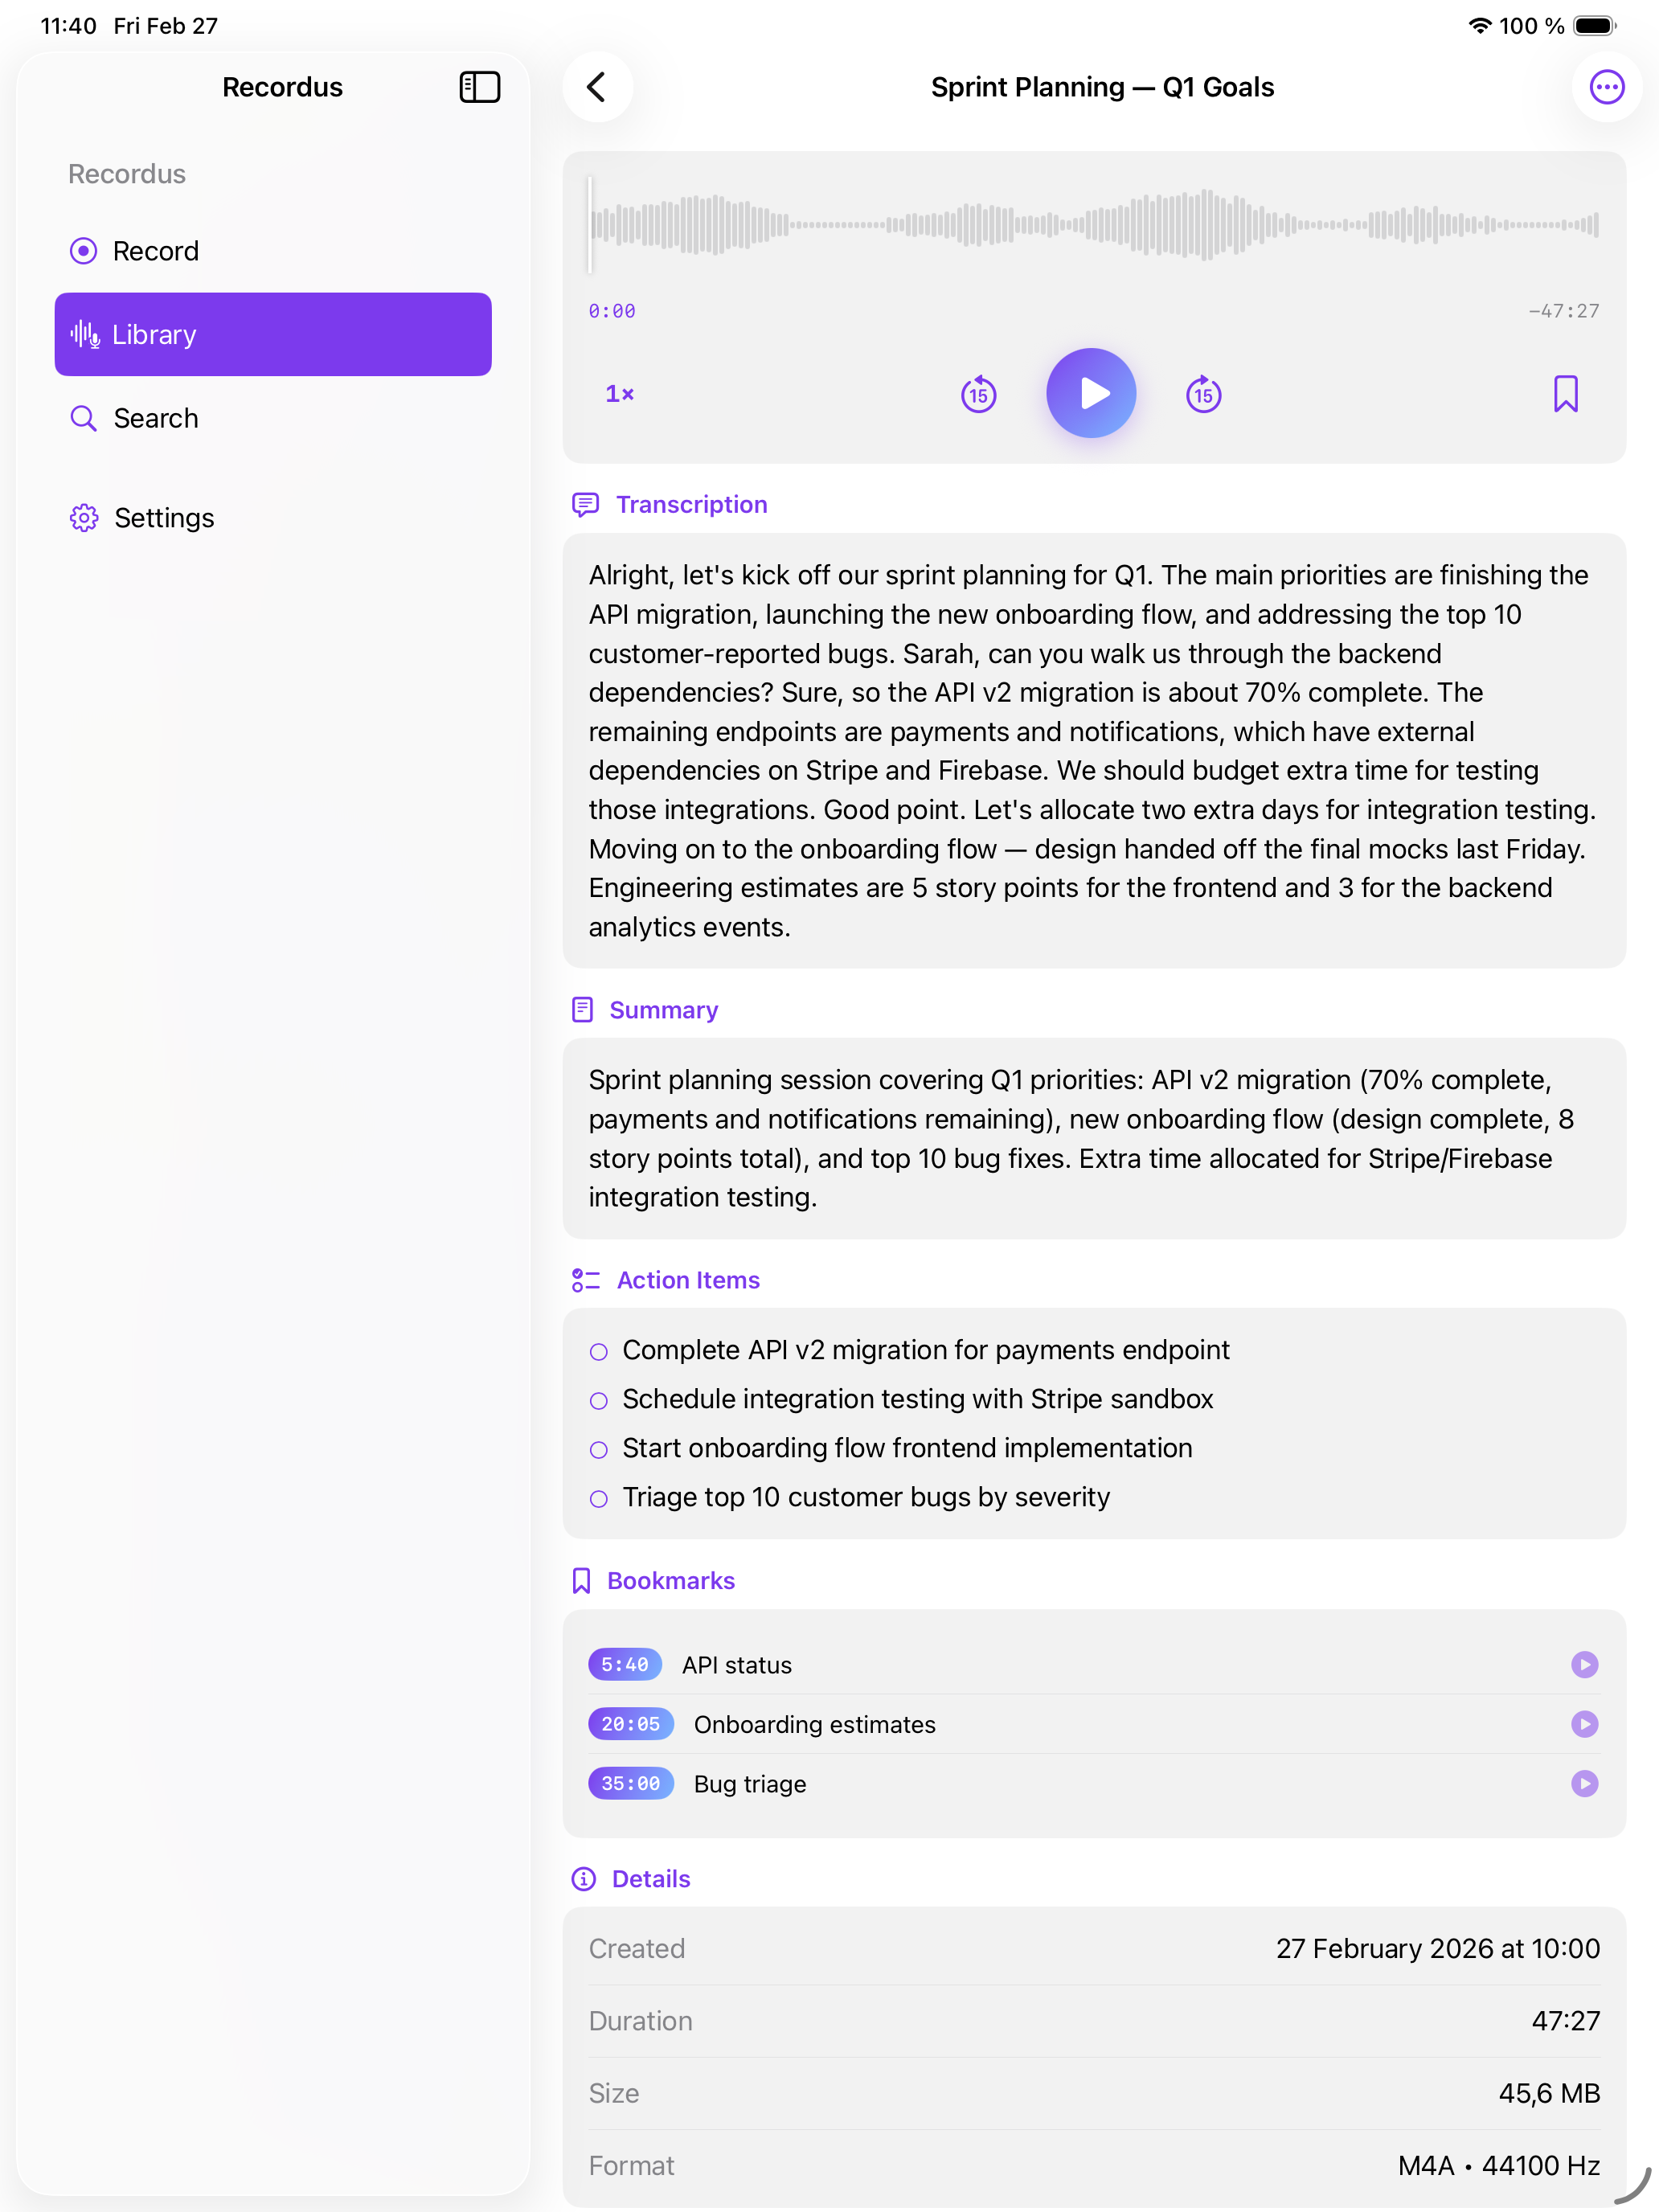Toggle 'Schedule integration testing with Stripe sandbox' complete
This screenshot has width=1659, height=2212.
coord(599,1399)
